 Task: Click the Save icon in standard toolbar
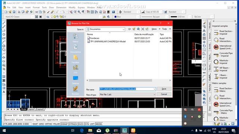(x=14, y=12)
